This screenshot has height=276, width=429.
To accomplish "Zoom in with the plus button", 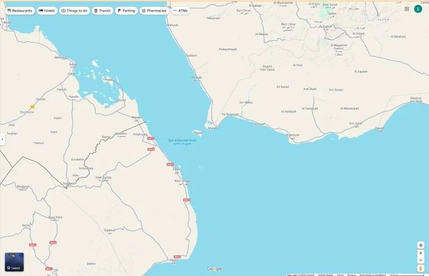I will pos(421,253).
